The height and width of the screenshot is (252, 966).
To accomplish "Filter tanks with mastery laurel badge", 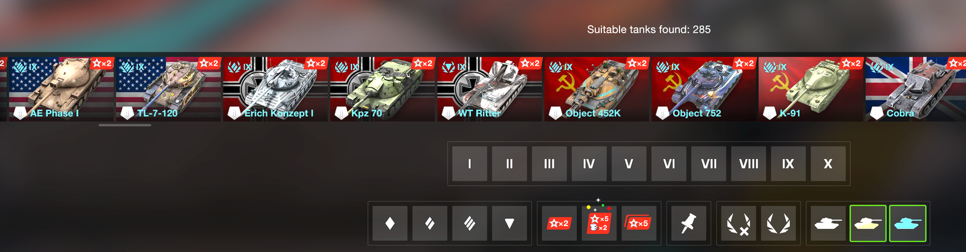I will point(778,224).
